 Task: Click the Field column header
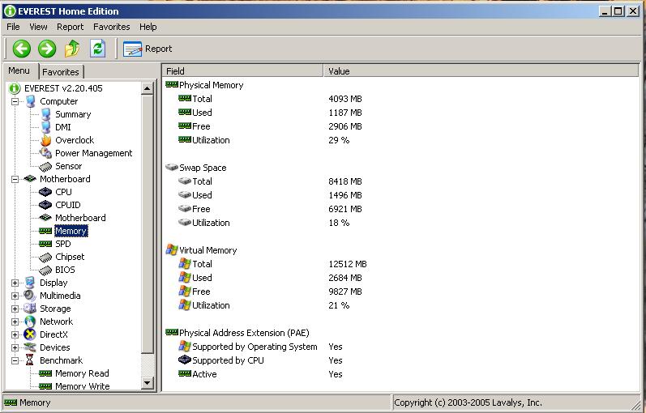[x=242, y=71]
